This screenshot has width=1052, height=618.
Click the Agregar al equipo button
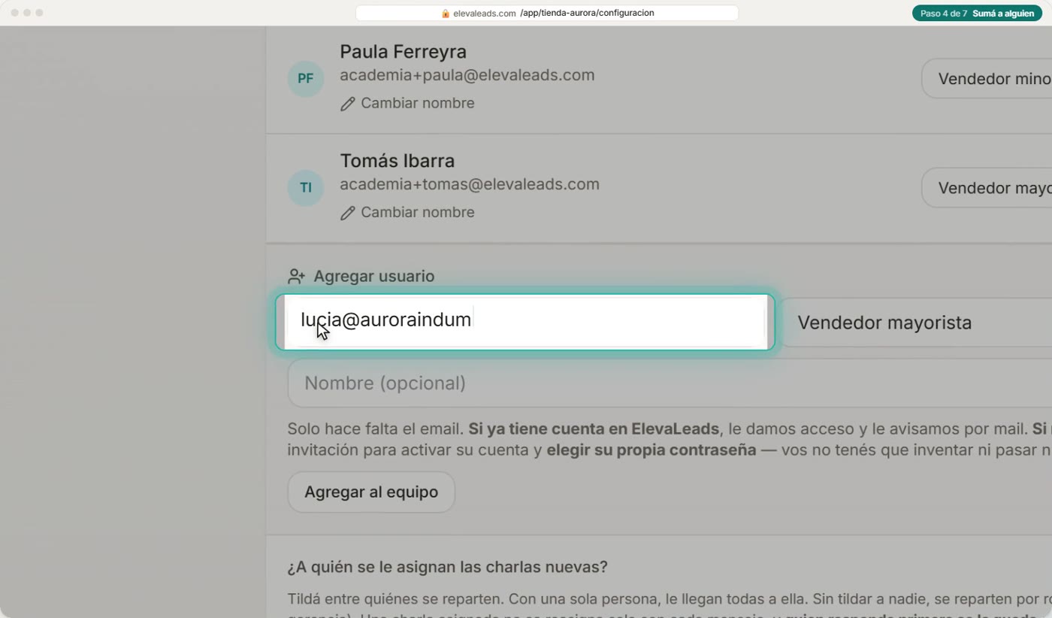(371, 492)
